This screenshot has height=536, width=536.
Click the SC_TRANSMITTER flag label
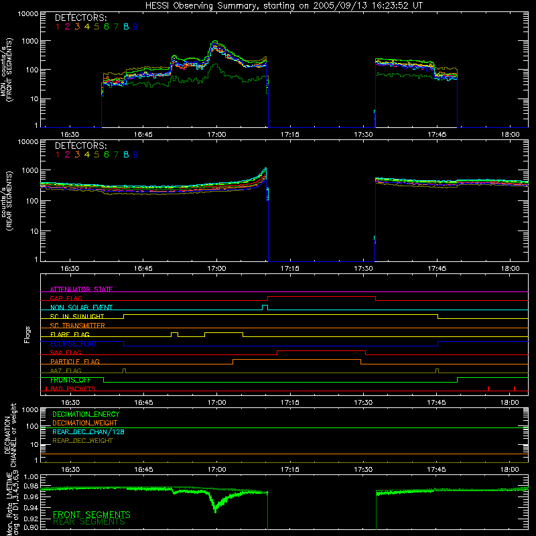(x=77, y=325)
